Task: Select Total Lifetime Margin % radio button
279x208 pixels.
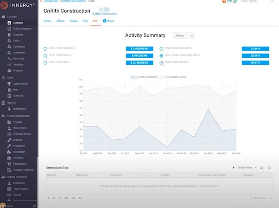Action: (x=161, y=63)
